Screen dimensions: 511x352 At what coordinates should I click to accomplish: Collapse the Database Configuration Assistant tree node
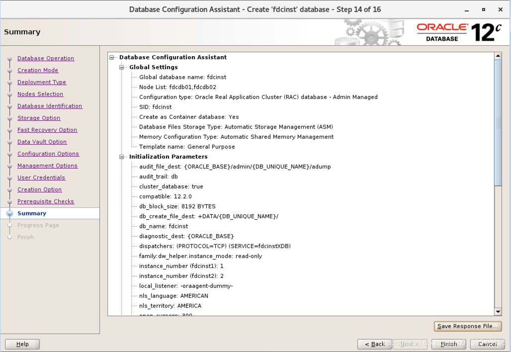[x=112, y=57]
